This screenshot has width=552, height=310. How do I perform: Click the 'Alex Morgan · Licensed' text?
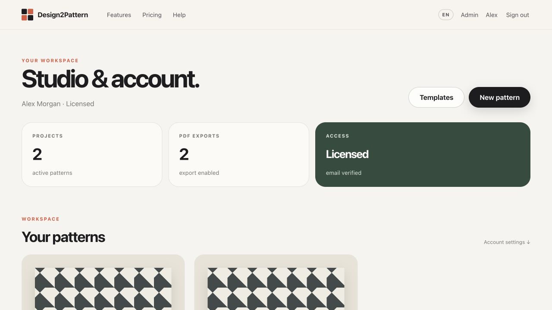58,104
